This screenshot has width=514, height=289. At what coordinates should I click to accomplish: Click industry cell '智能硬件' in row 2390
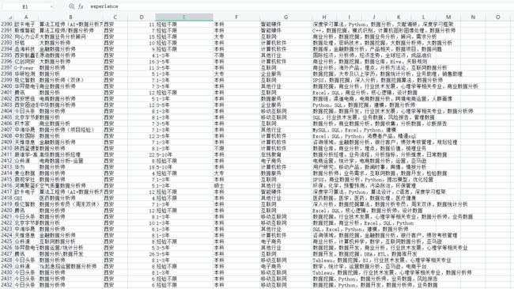[x=271, y=24]
